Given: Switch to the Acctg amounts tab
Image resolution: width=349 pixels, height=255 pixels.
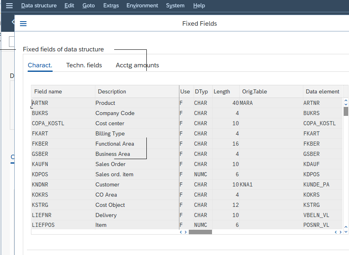Looking at the screenshot, I should [x=137, y=65].
